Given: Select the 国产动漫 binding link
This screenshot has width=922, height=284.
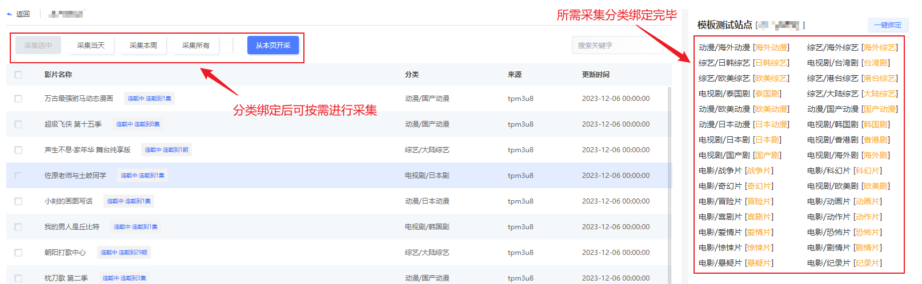Looking at the screenshot, I should click(880, 109).
